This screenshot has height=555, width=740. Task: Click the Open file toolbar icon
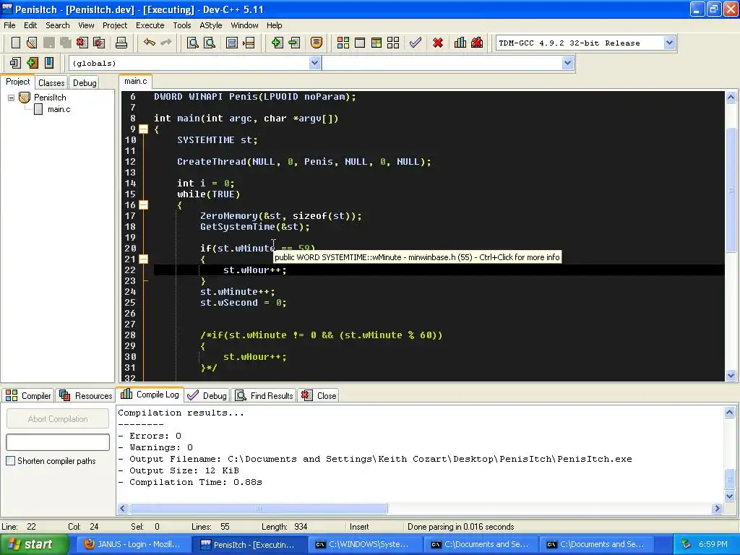[32, 43]
